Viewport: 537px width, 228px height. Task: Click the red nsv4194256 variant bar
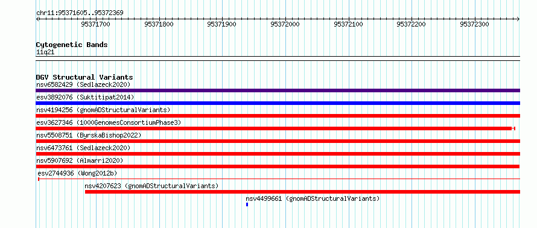coord(278,116)
